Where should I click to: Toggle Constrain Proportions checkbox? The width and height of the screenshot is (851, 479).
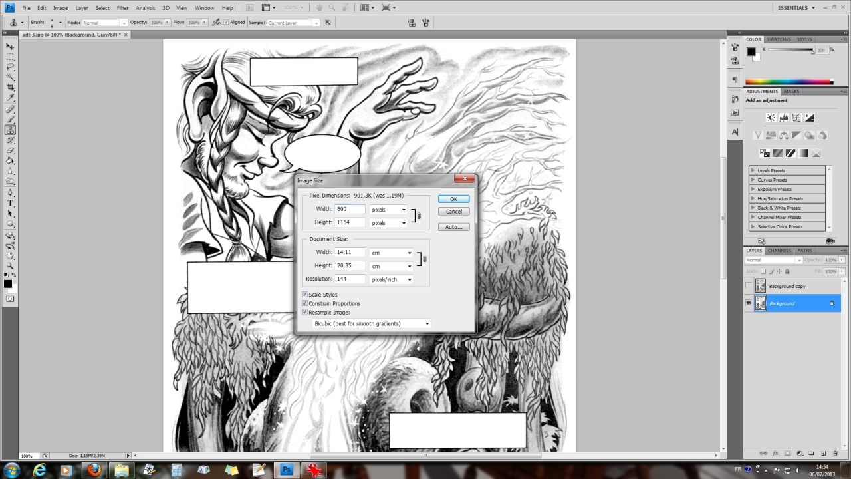[305, 303]
